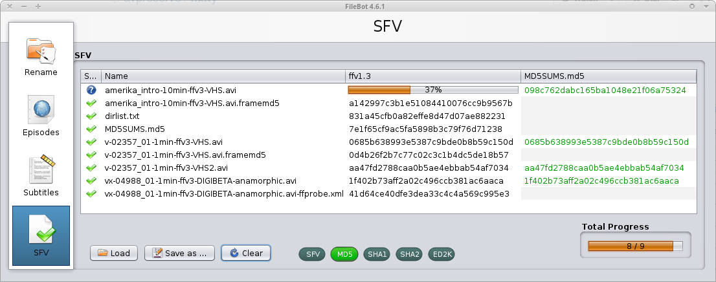This screenshot has height=282, width=716.
Task: Click the ffv1.3 column header
Action: coord(432,76)
